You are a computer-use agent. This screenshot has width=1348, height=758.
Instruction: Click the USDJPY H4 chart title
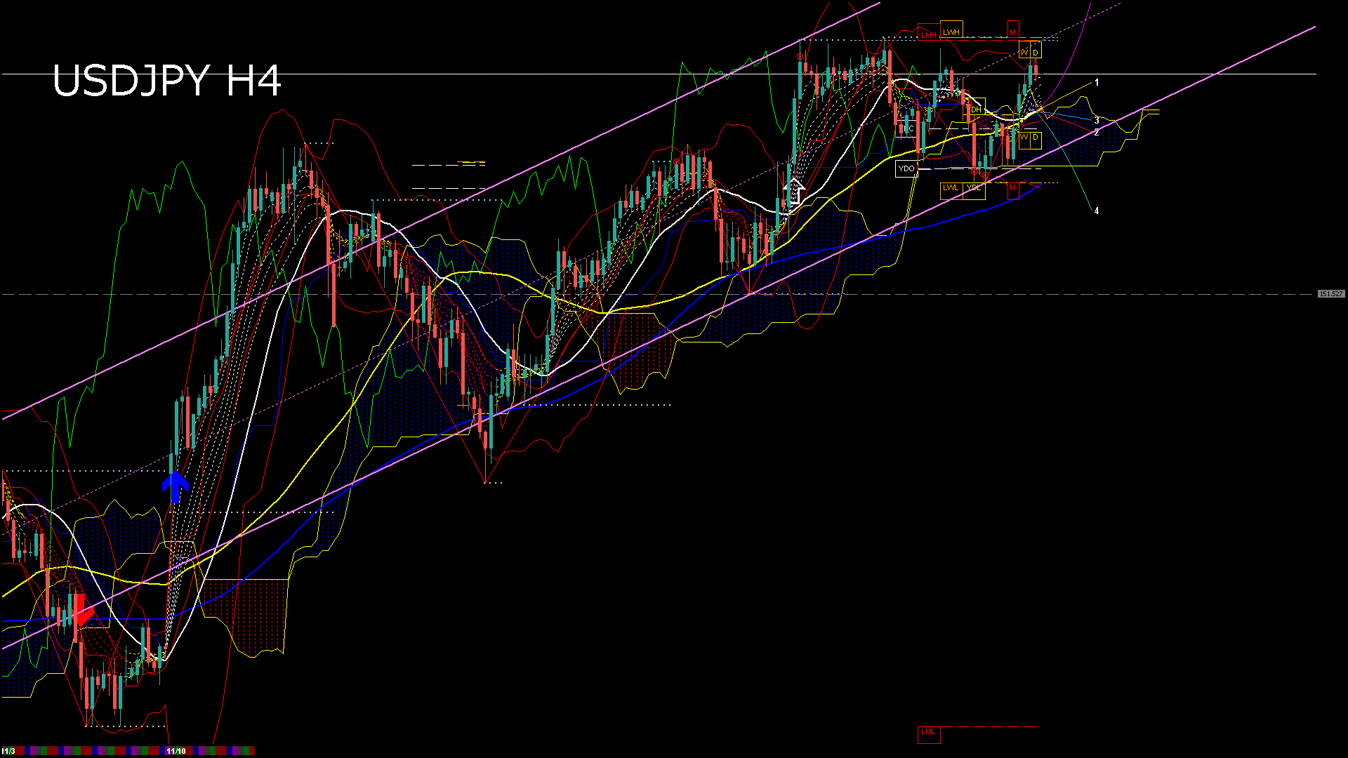coord(167,81)
